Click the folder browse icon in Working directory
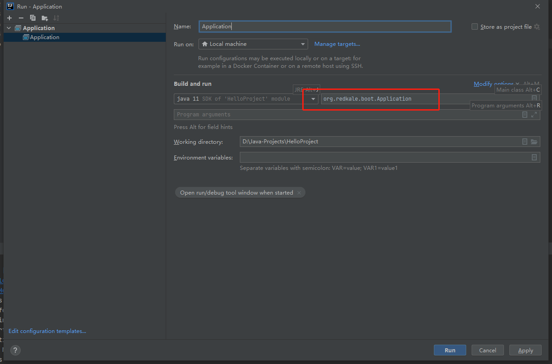 pyautogui.click(x=534, y=142)
